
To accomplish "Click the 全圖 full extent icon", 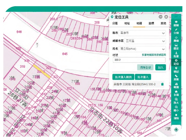I will coord(176,93).
